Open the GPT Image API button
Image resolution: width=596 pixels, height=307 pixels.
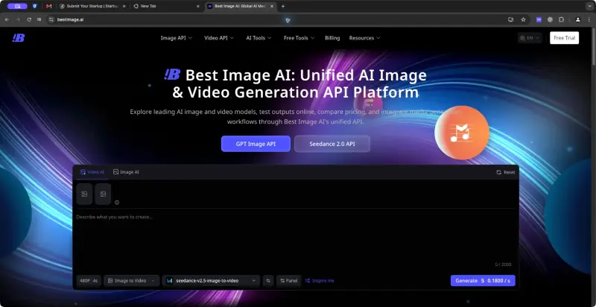[x=256, y=144]
